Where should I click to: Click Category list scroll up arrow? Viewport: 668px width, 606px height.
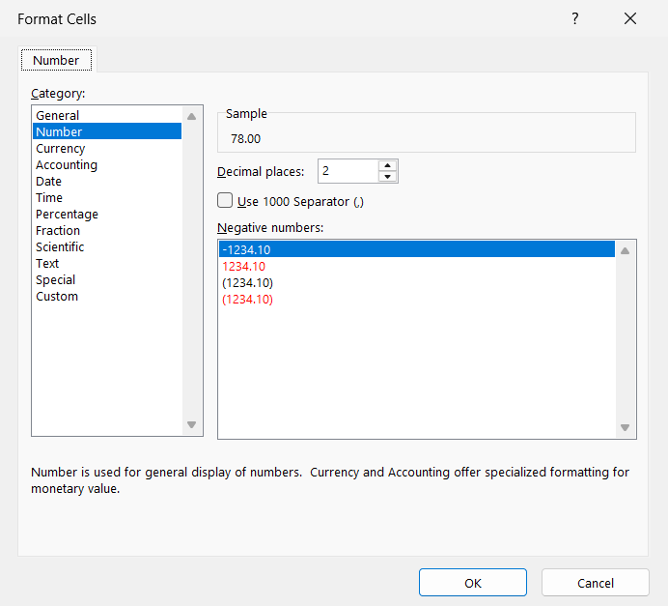point(192,116)
